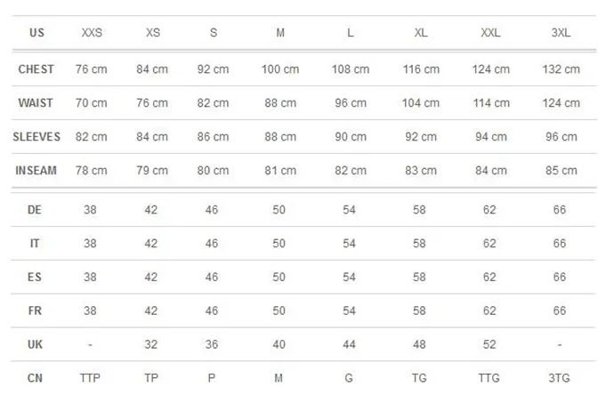Click the CHEST row label

pos(36,69)
